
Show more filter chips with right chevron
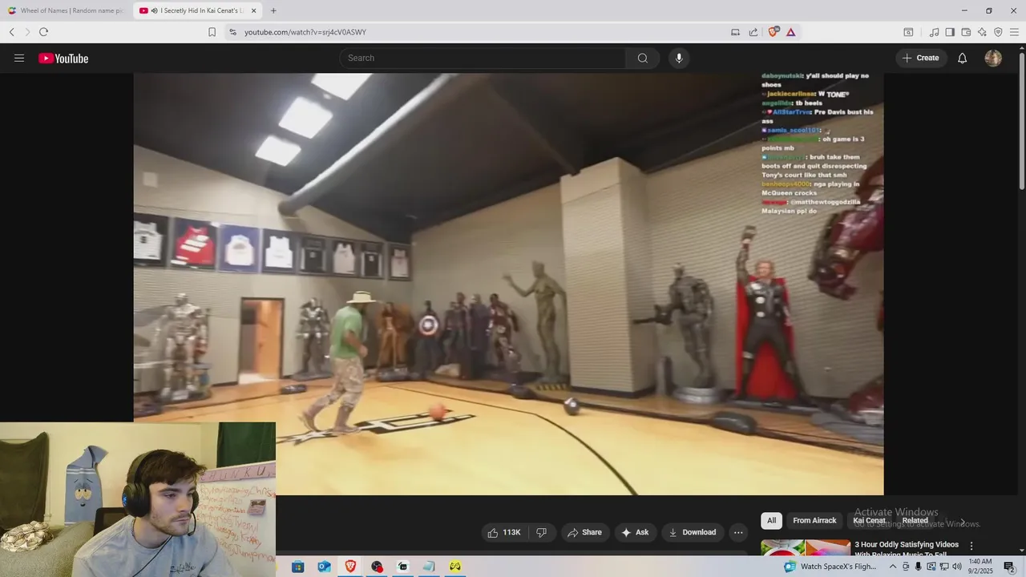(x=963, y=522)
